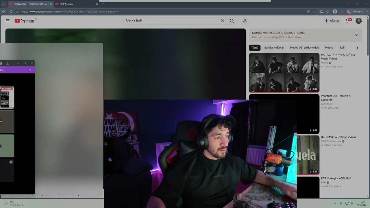Open the YouTube account avatar menu
Viewport: 370px width, 208px height.
tap(358, 21)
